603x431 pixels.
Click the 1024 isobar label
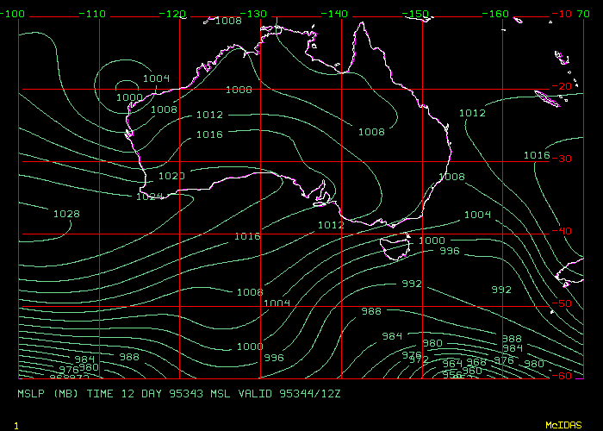point(149,197)
